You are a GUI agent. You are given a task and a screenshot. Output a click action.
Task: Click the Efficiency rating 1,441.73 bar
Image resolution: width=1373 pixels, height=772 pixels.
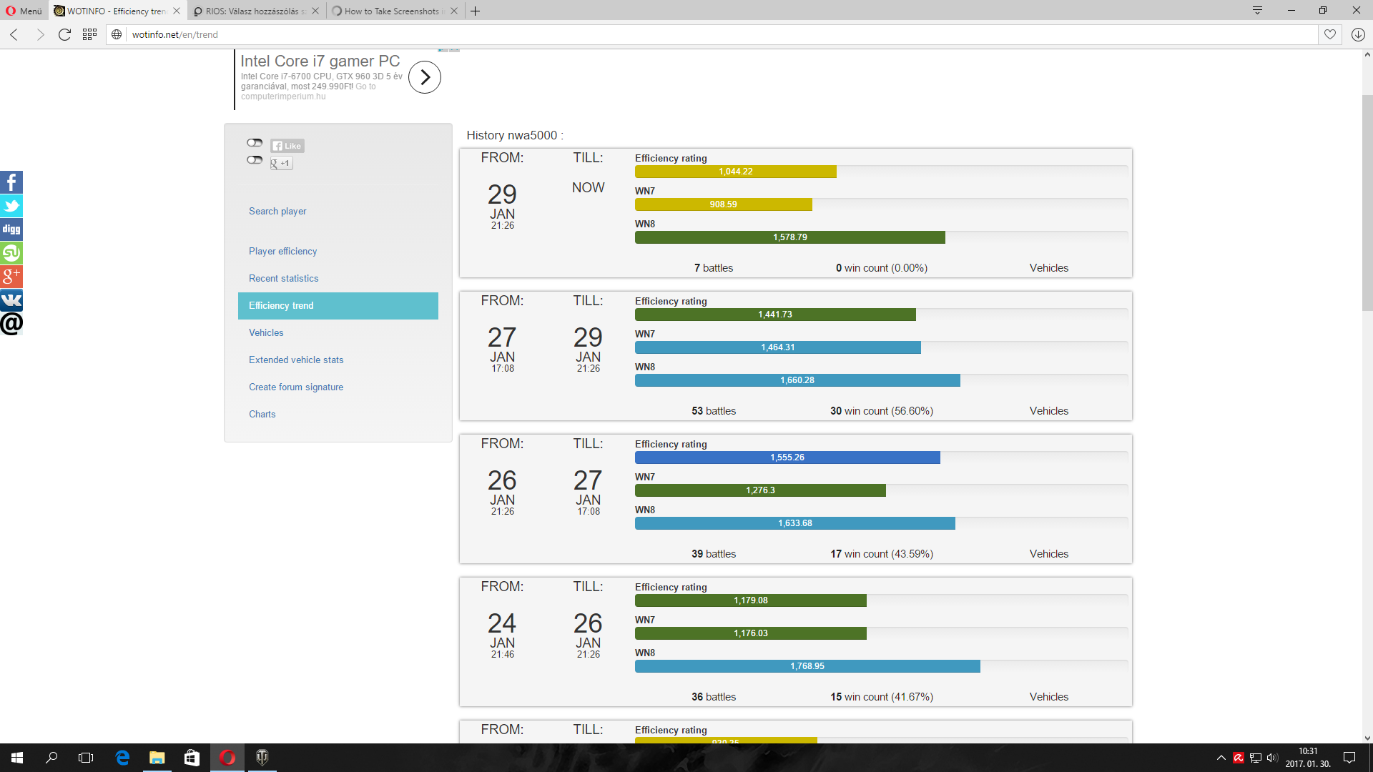click(x=775, y=315)
